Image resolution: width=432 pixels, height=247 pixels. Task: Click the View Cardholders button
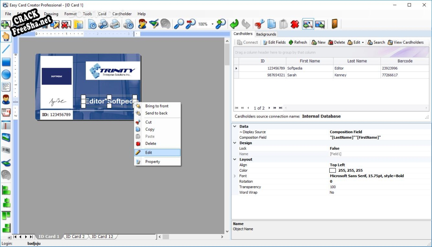click(x=405, y=42)
